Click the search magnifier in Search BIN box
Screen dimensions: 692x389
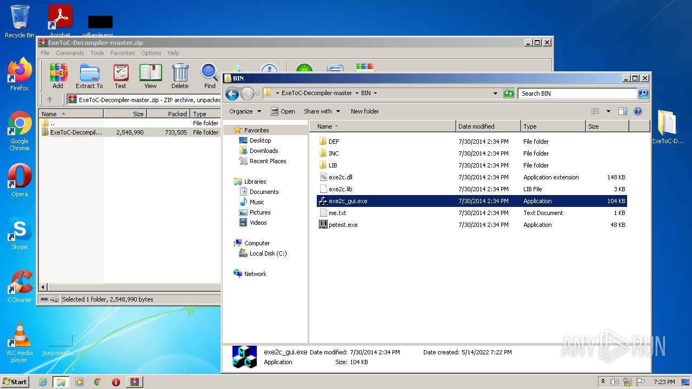pyautogui.click(x=643, y=93)
